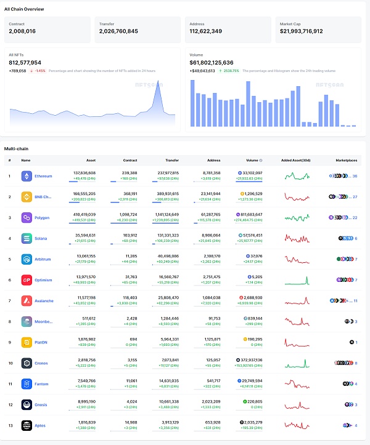The image size is (370, 445).
Task: Click the Cronos chain logo icon
Action: (x=27, y=363)
